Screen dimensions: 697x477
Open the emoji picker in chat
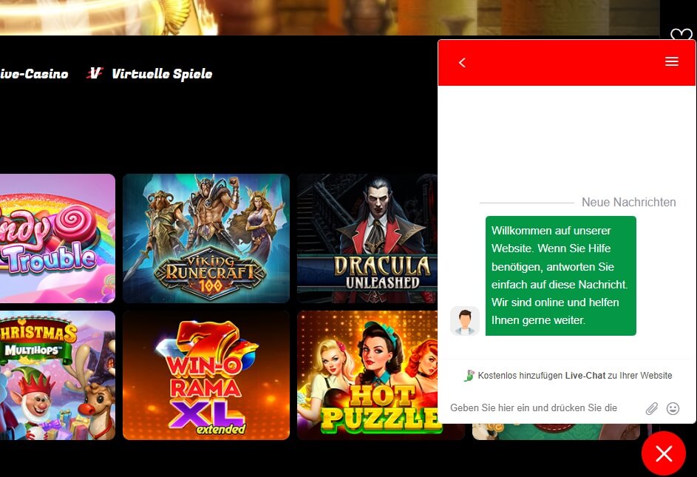[x=673, y=408]
